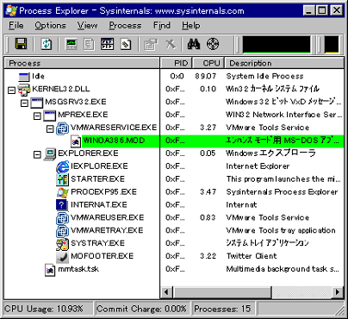Collapse the MSGSRV32.EXE tree node
Image resolution: width=348 pixels, height=319 pixels.
[x=24, y=103]
